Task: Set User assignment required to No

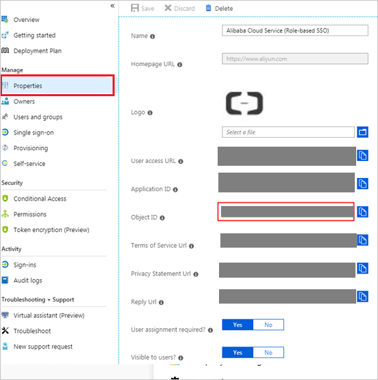Action: click(268, 325)
